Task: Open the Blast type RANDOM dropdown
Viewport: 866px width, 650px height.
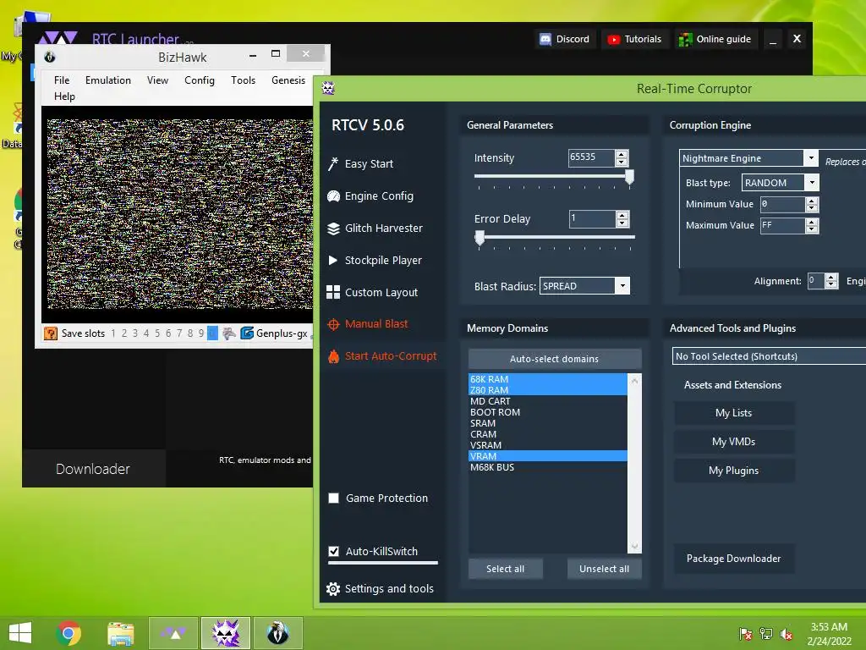Action: tap(812, 183)
